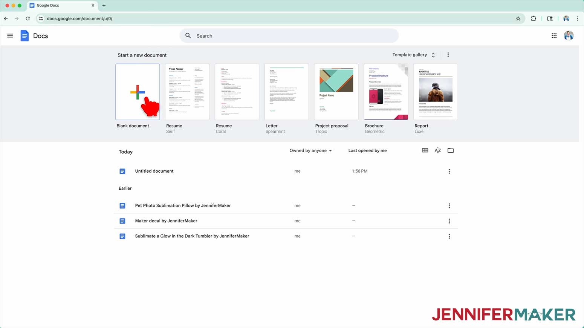Open the template section more options menu

pos(448,55)
